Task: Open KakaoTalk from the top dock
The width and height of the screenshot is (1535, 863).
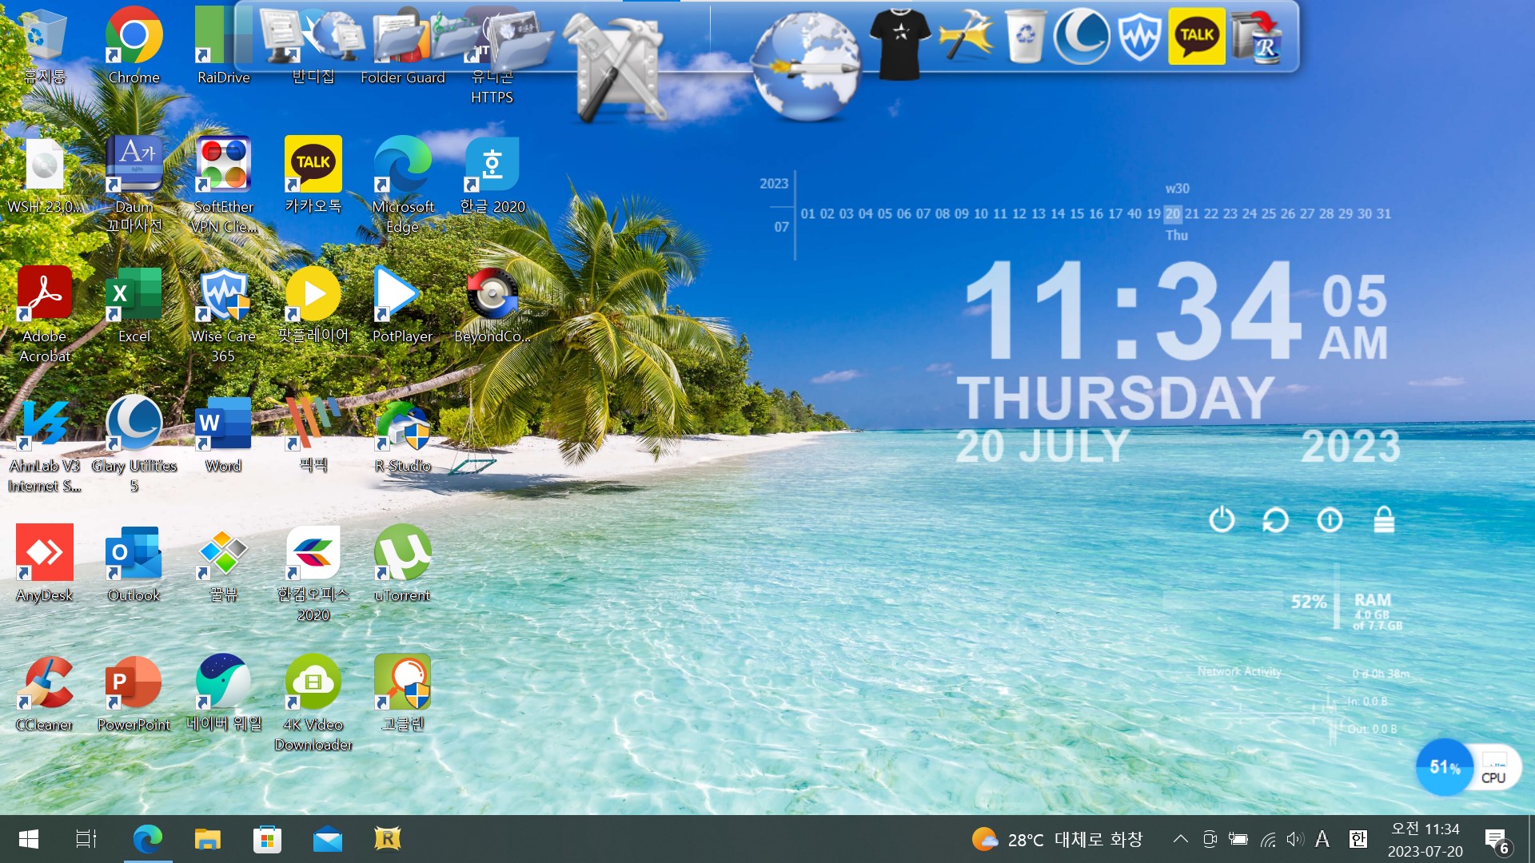Action: (1197, 36)
